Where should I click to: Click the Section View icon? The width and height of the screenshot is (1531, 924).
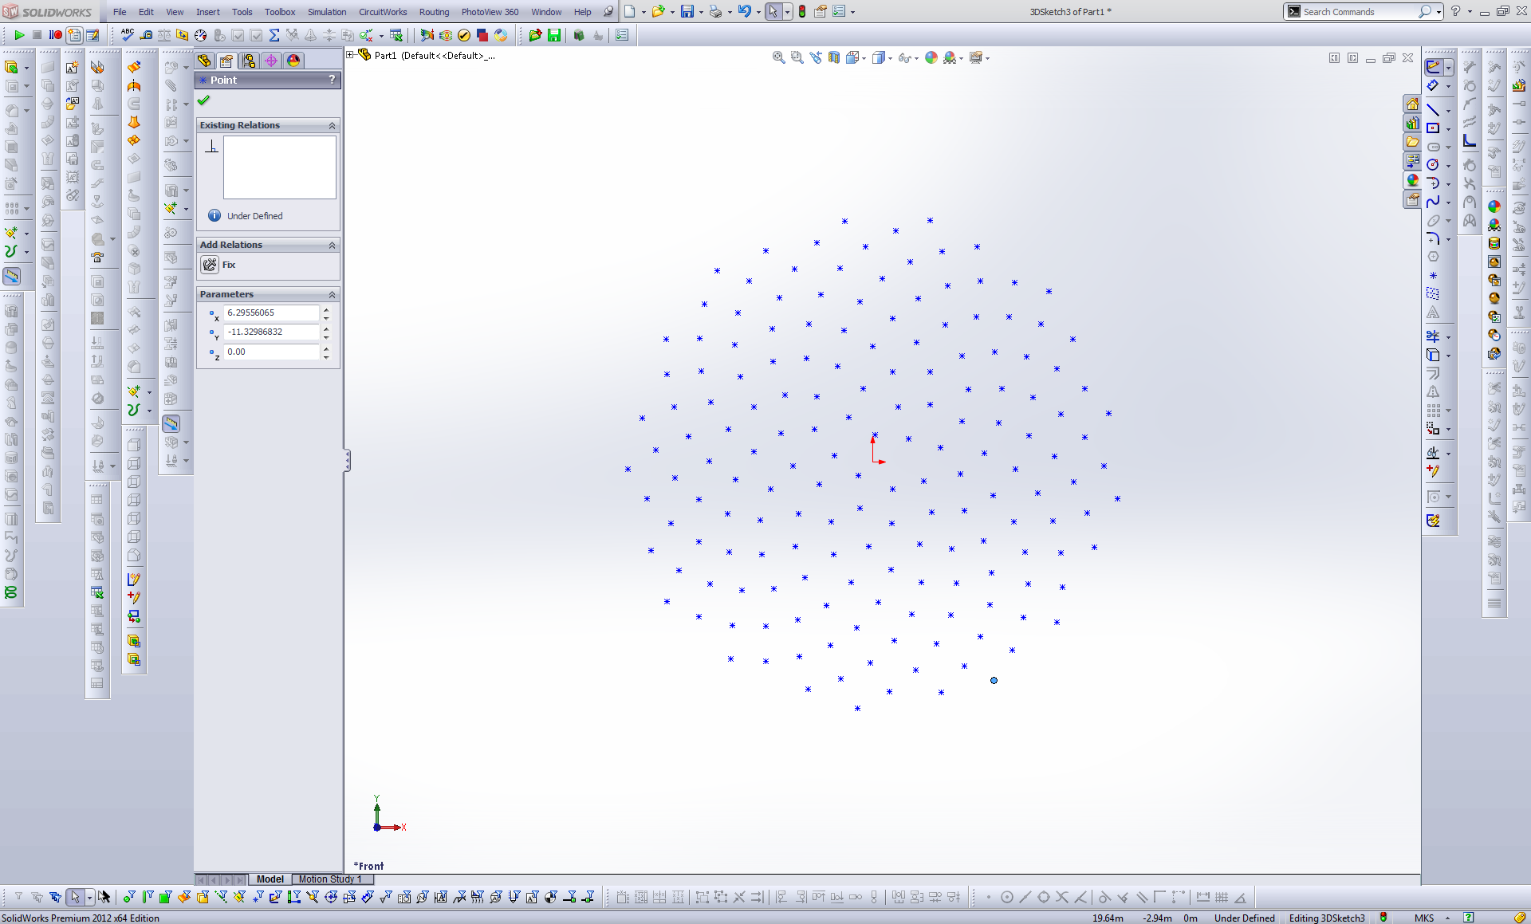point(833,57)
